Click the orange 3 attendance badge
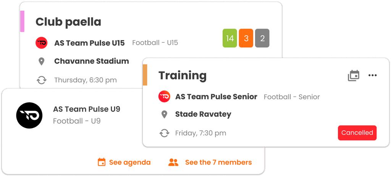 point(246,38)
